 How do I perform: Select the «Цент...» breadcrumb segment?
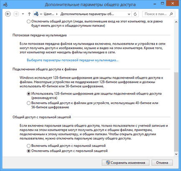tap(49, 14)
